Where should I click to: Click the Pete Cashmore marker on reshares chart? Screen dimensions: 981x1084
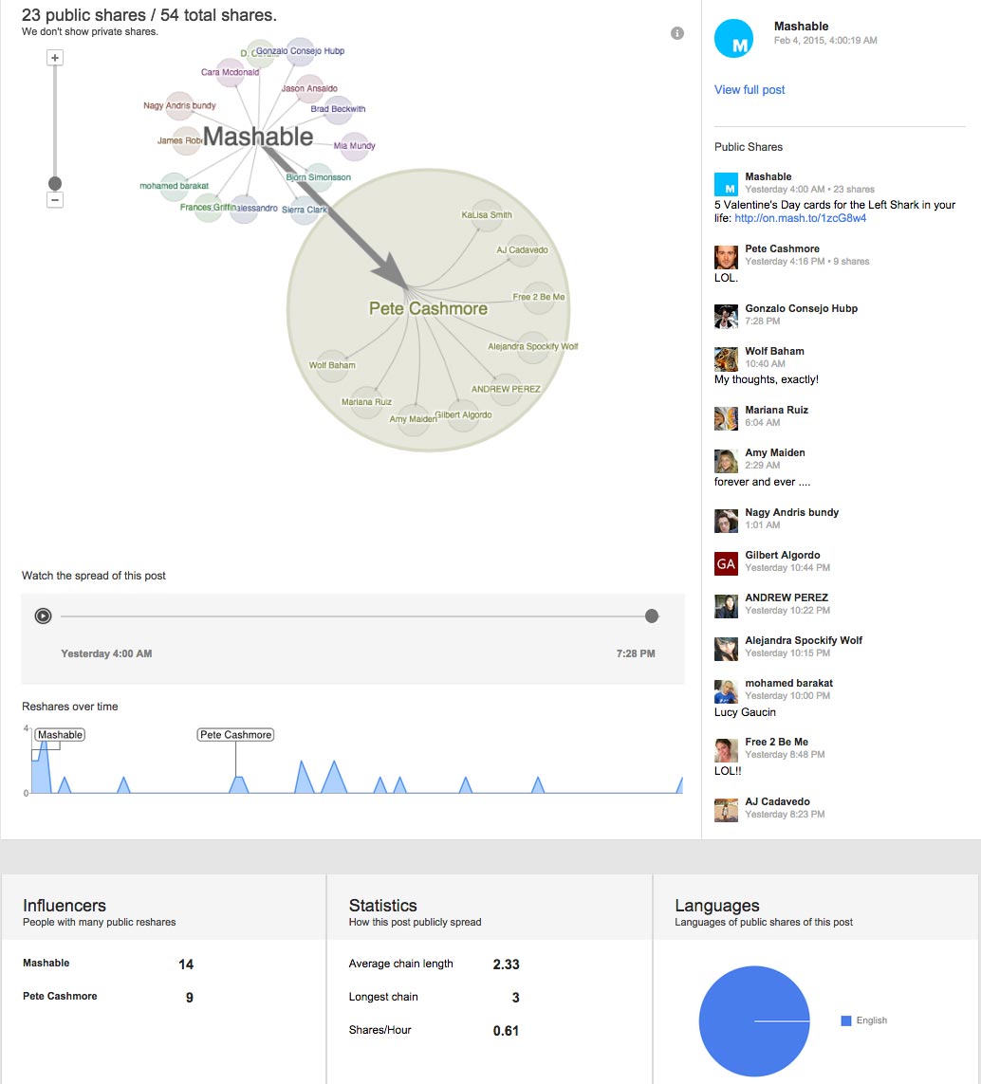(235, 735)
